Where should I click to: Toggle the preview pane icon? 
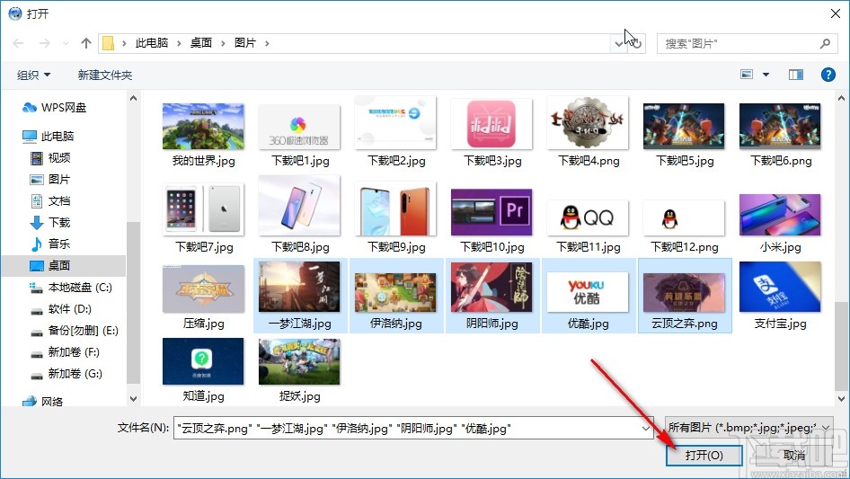pos(796,75)
